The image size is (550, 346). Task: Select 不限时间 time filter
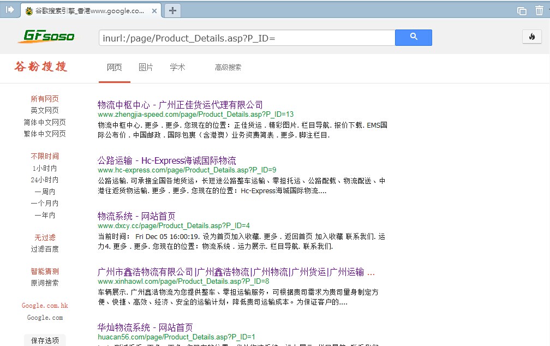[x=45, y=156]
